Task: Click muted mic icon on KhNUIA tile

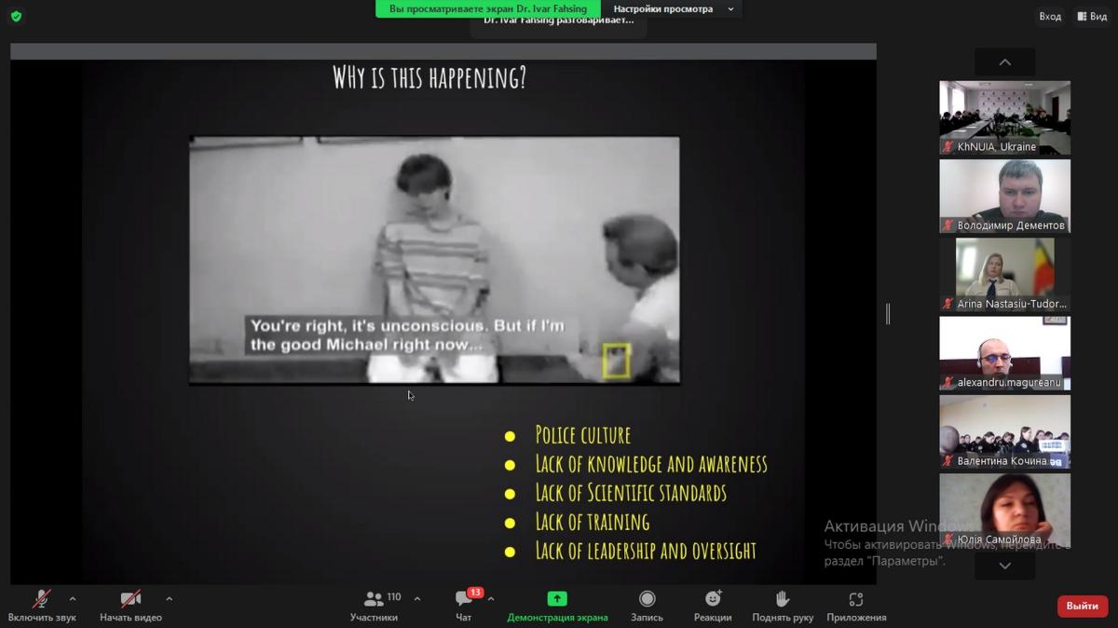Action: tap(948, 147)
